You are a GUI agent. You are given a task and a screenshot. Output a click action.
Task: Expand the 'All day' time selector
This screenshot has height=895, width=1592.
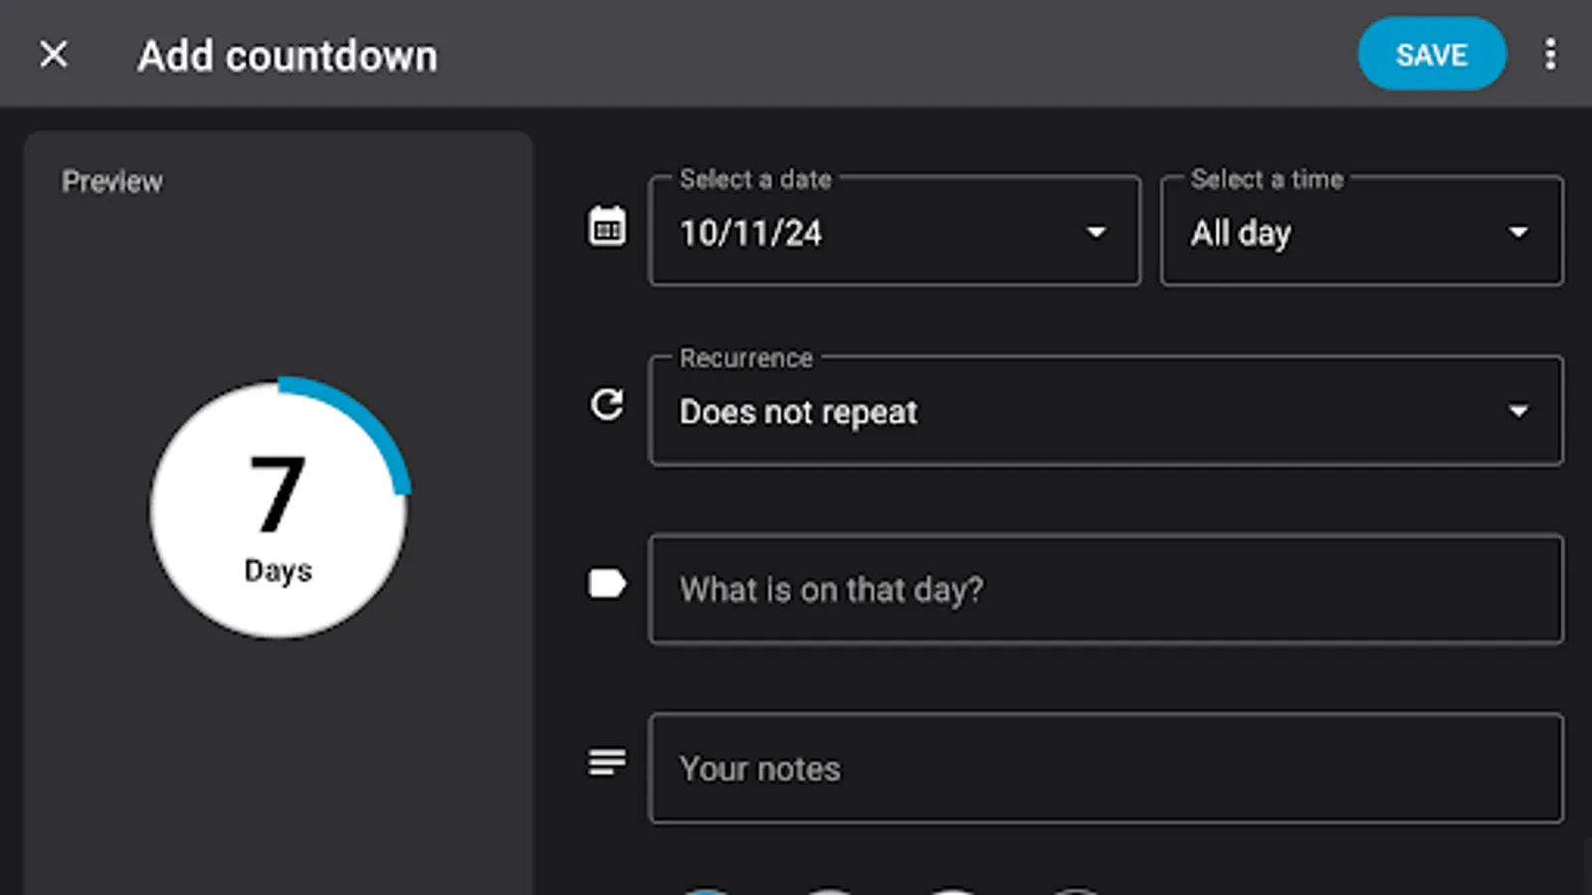click(1517, 233)
